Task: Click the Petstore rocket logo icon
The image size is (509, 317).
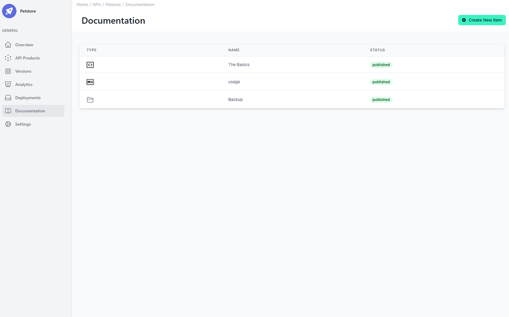Action: pyautogui.click(x=9, y=11)
